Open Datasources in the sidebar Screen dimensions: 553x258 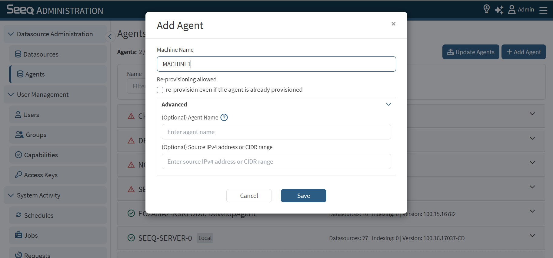(41, 54)
